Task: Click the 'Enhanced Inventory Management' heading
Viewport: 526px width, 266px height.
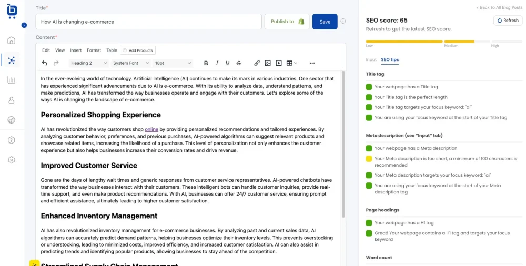Action: pos(99,216)
